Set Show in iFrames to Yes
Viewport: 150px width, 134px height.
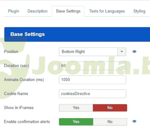pyautogui.click(x=76, y=108)
